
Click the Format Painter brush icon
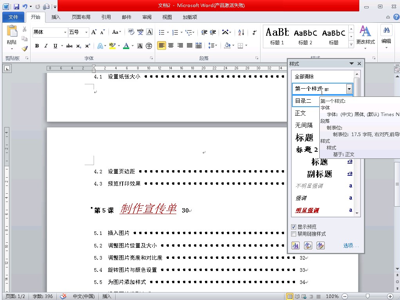coord(25,49)
